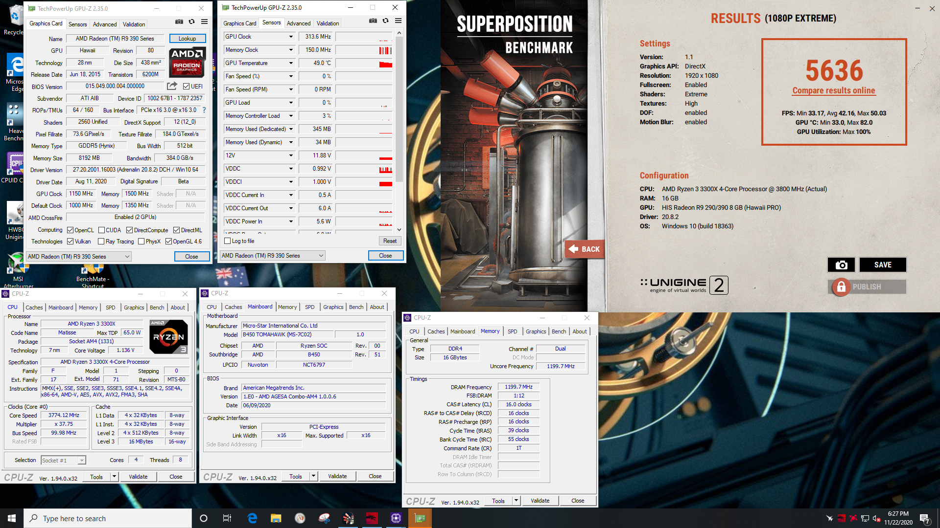Open Caches tab in CPU-Z CPU window
The height and width of the screenshot is (528, 940).
[x=34, y=308]
